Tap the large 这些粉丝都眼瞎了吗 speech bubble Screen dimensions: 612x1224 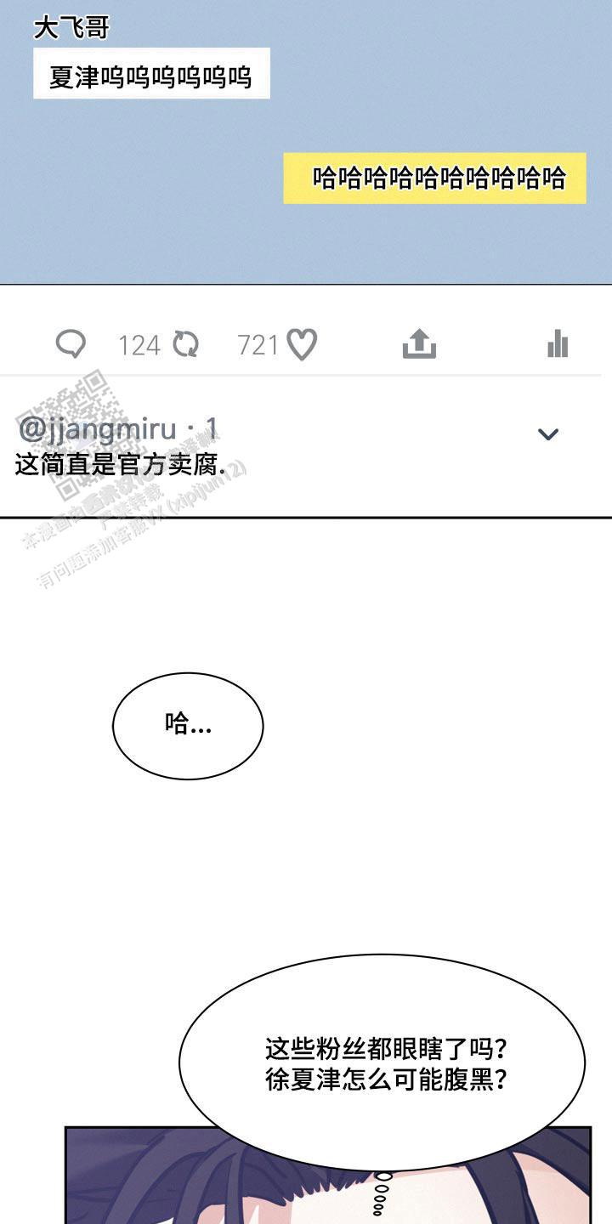coord(382,1062)
